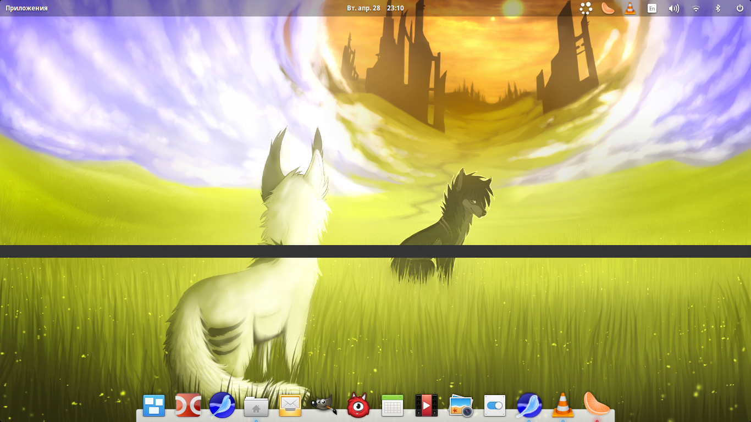Launch the red Double Commander dock icon
Viewport: 751px width, 422px height.
pyautogui.click(x=188, y=406)
